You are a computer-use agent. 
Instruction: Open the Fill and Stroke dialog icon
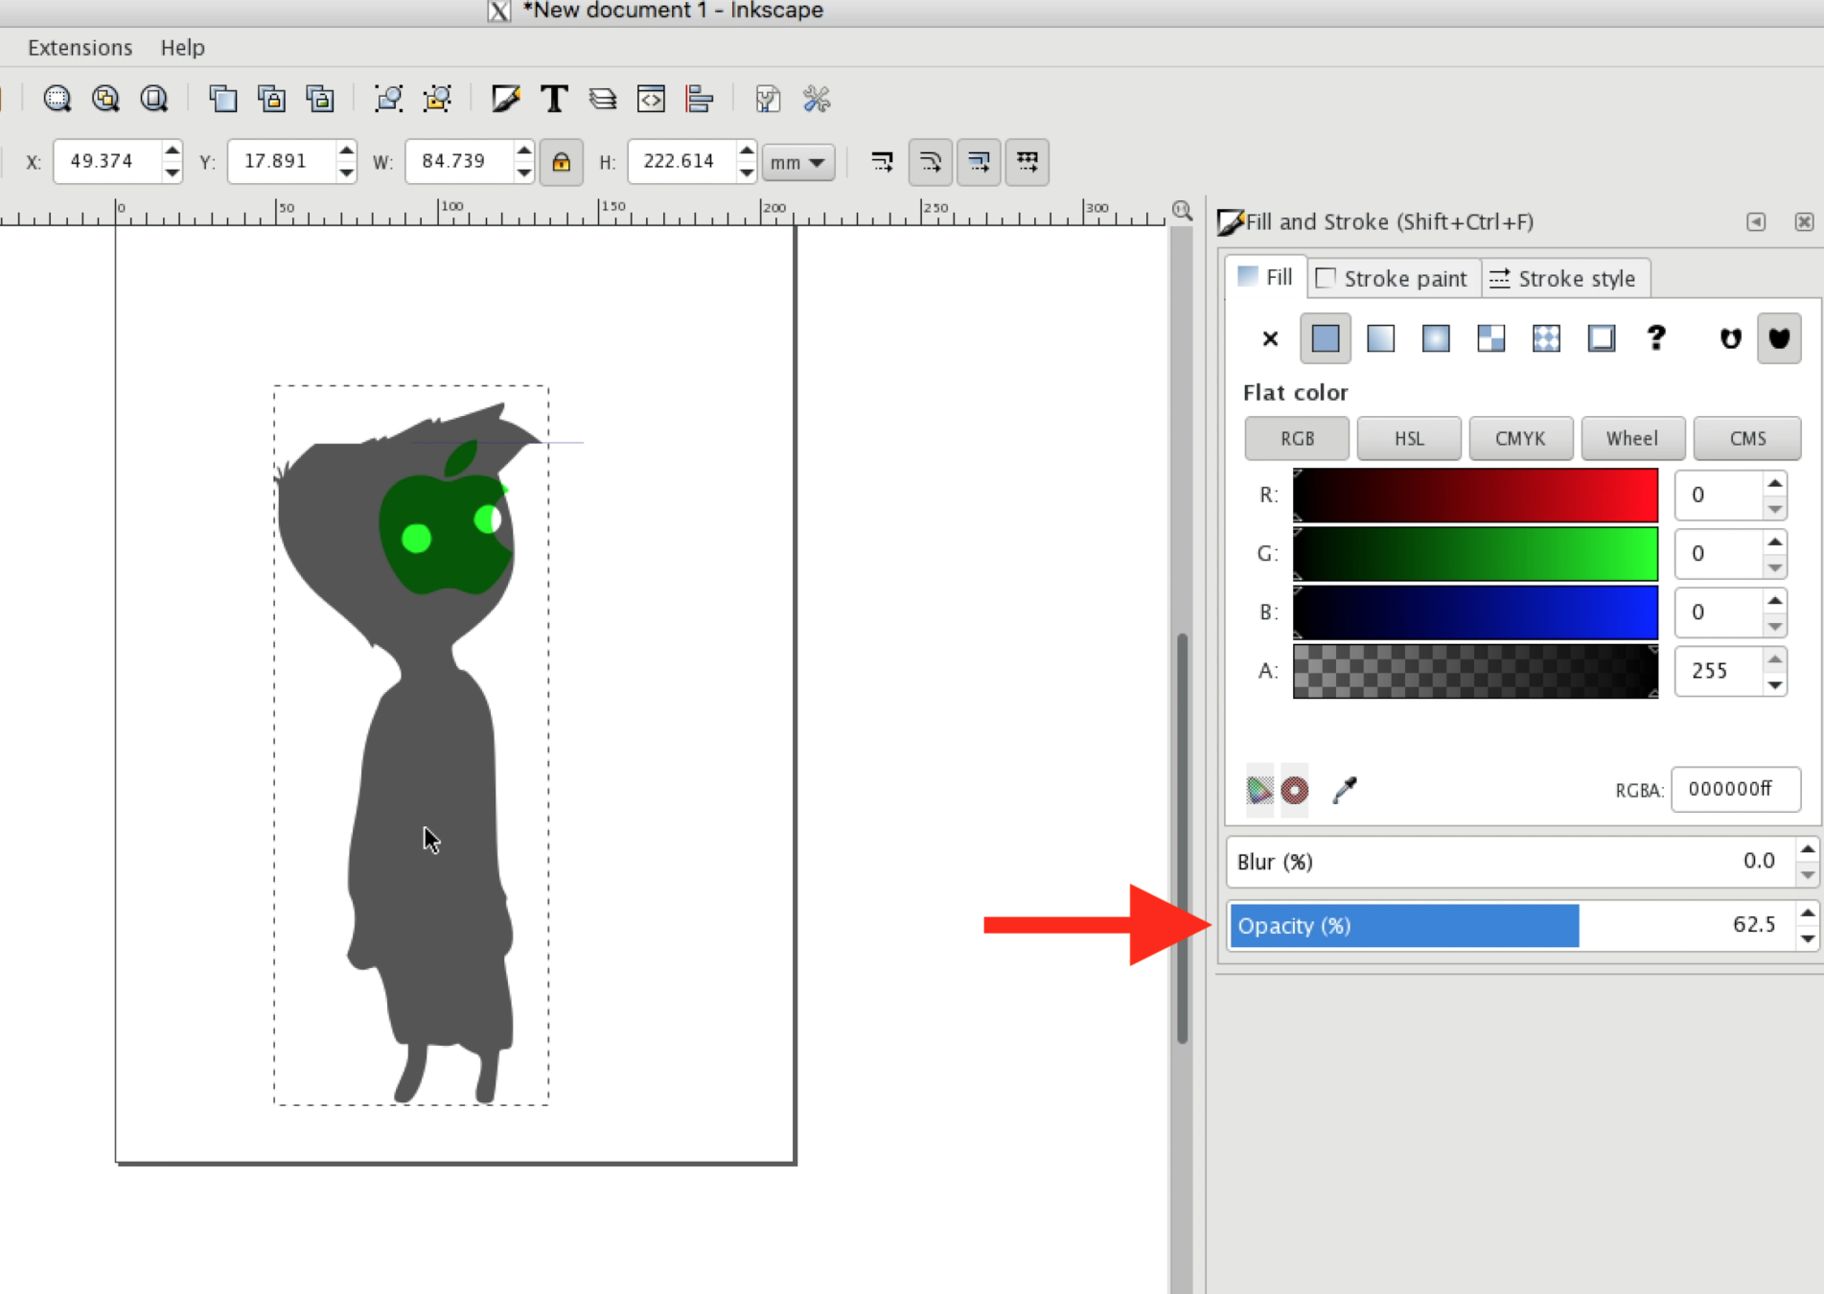coord(505,98)
